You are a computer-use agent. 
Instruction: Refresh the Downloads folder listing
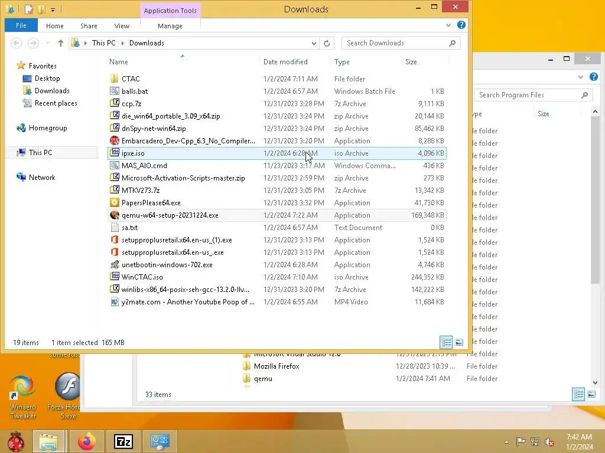(x=327, y=43)
